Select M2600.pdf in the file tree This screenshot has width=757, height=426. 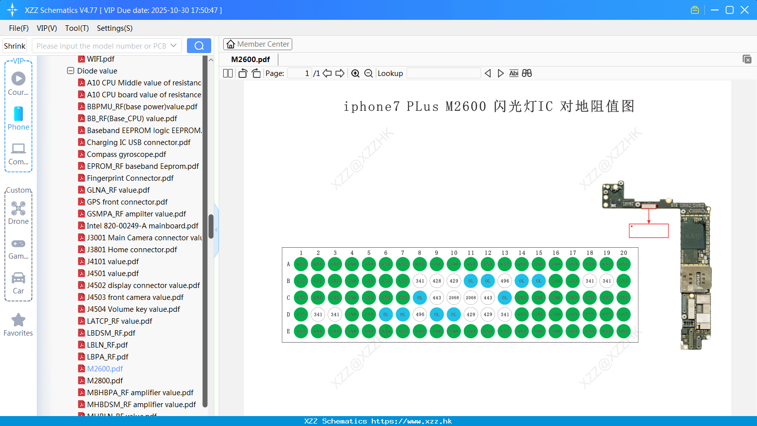[105, 369]
